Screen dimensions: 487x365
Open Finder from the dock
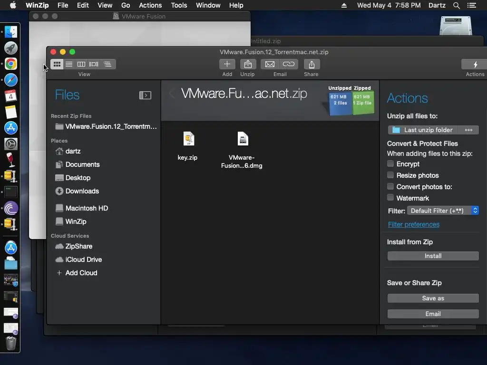click(x=11, y=32)
